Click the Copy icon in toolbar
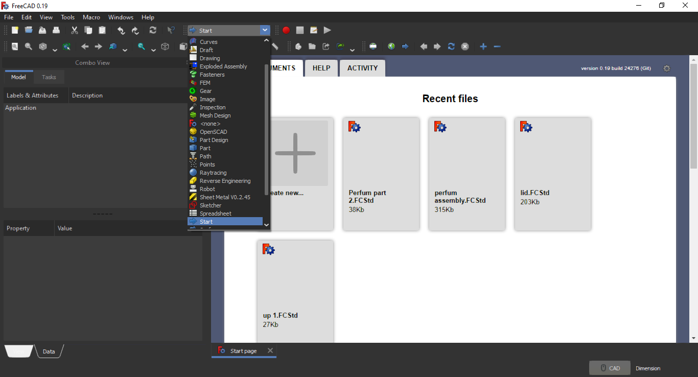 coord(88,30)
